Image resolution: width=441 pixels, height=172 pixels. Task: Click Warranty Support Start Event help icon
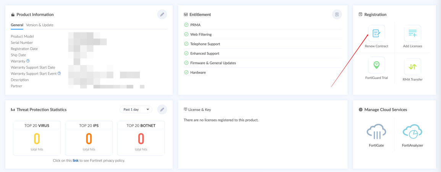(59, 73)
